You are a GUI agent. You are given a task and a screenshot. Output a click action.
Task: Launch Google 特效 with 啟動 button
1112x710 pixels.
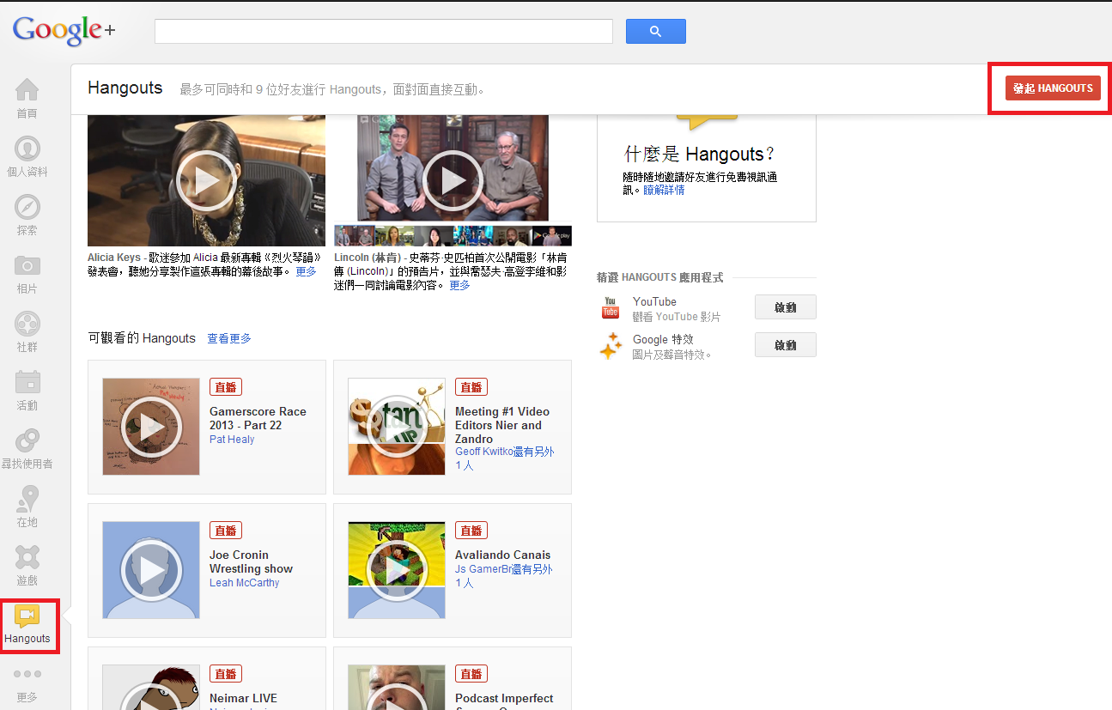point(786,345)
